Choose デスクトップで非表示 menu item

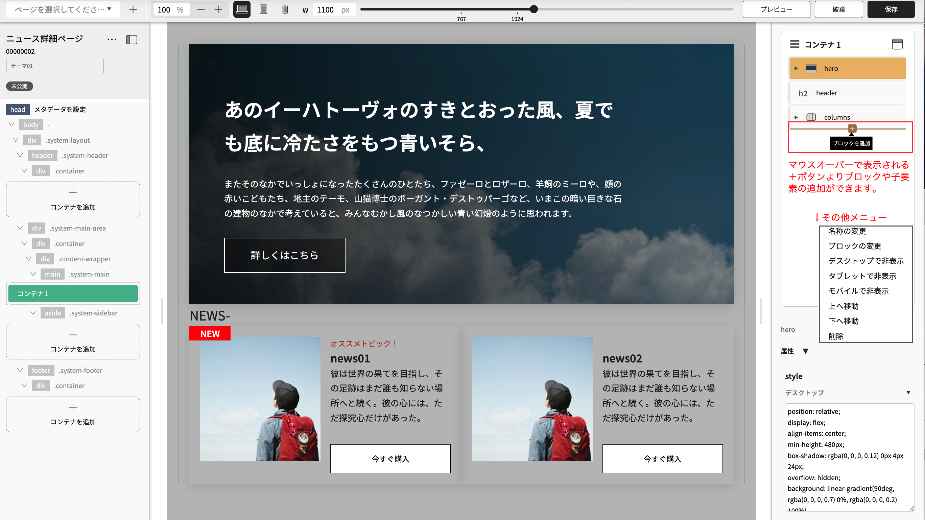866,261
